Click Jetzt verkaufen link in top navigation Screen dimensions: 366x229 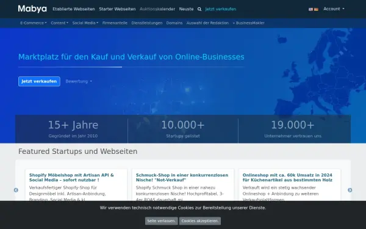221,9
